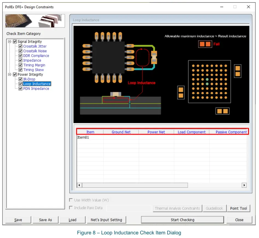Uncheck the Crosstalk Jitter checkbox
The image size is (259, 238).
tap(20, 47)
